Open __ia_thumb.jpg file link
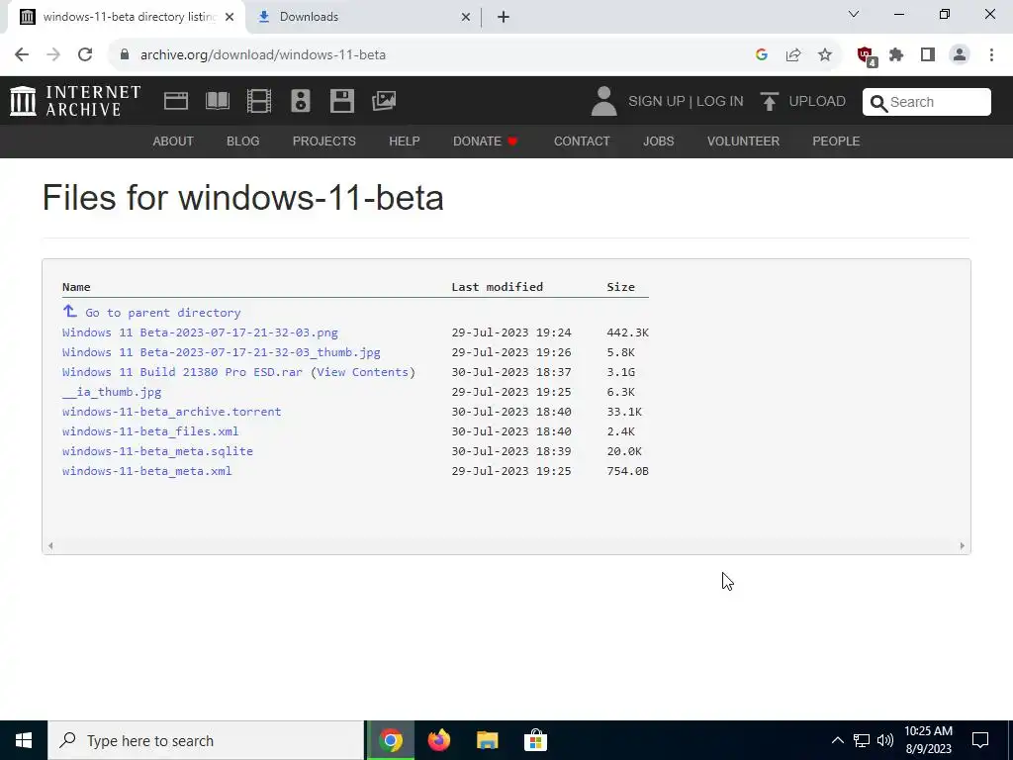 point(112,392)
